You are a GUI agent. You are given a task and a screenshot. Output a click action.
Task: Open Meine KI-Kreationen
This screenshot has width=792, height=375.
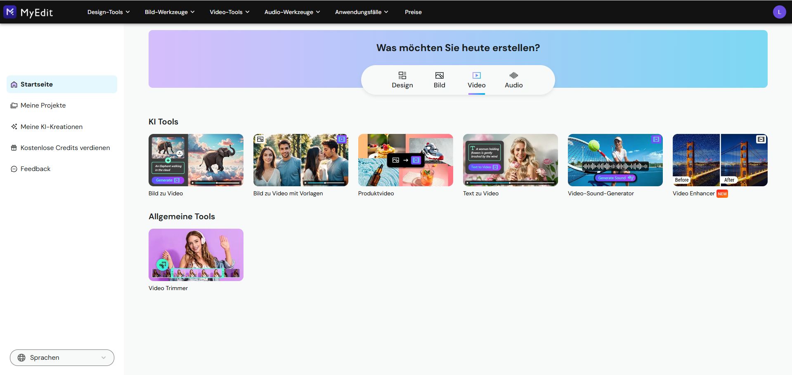point(62,127)
